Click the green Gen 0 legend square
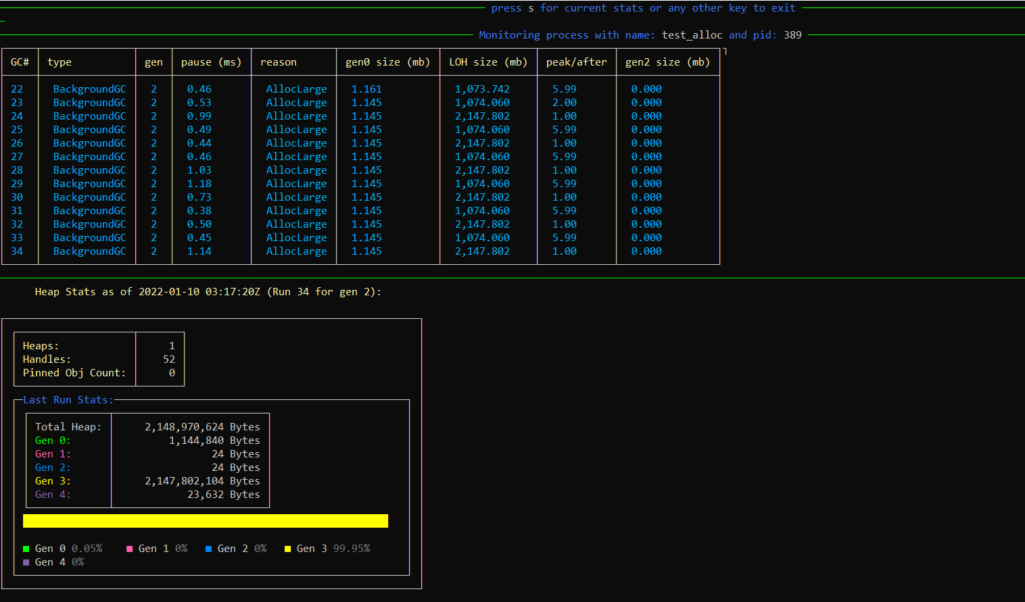 click(x=26, y=549)
